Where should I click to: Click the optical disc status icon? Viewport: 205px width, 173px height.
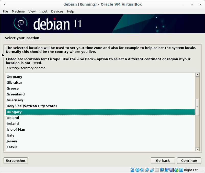(x=137, y=170)
